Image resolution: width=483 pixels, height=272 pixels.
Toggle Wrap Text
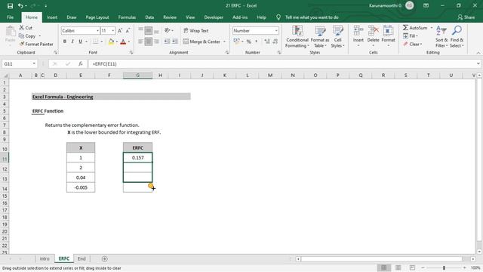pyautogui.click(x=196, y=31)
